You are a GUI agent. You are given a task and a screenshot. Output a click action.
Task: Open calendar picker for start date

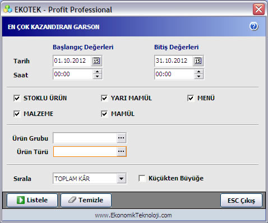[x=96, y=61]
